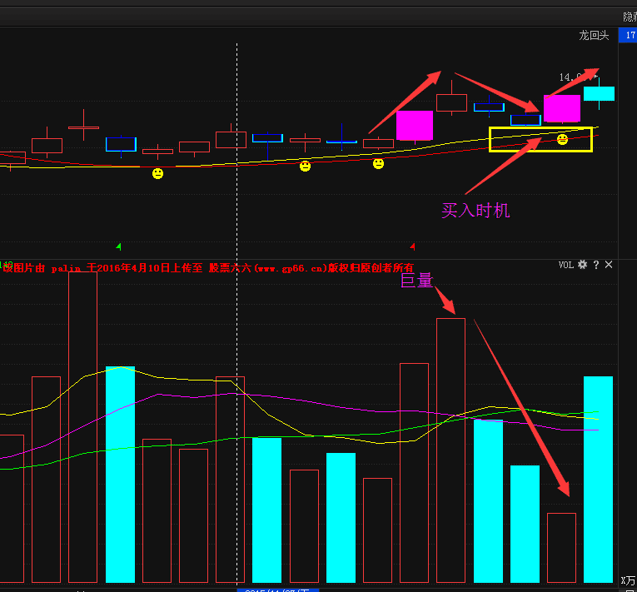637x592 pixels.
Task: Click the last cyan candle at right
Action: pyautogui.click(x=599, y=93)
